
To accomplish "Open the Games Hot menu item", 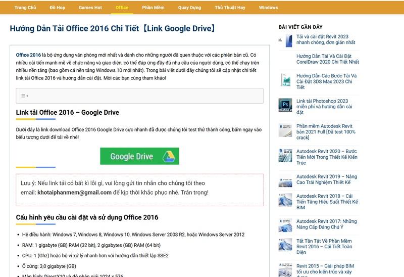I will (90, 8).
